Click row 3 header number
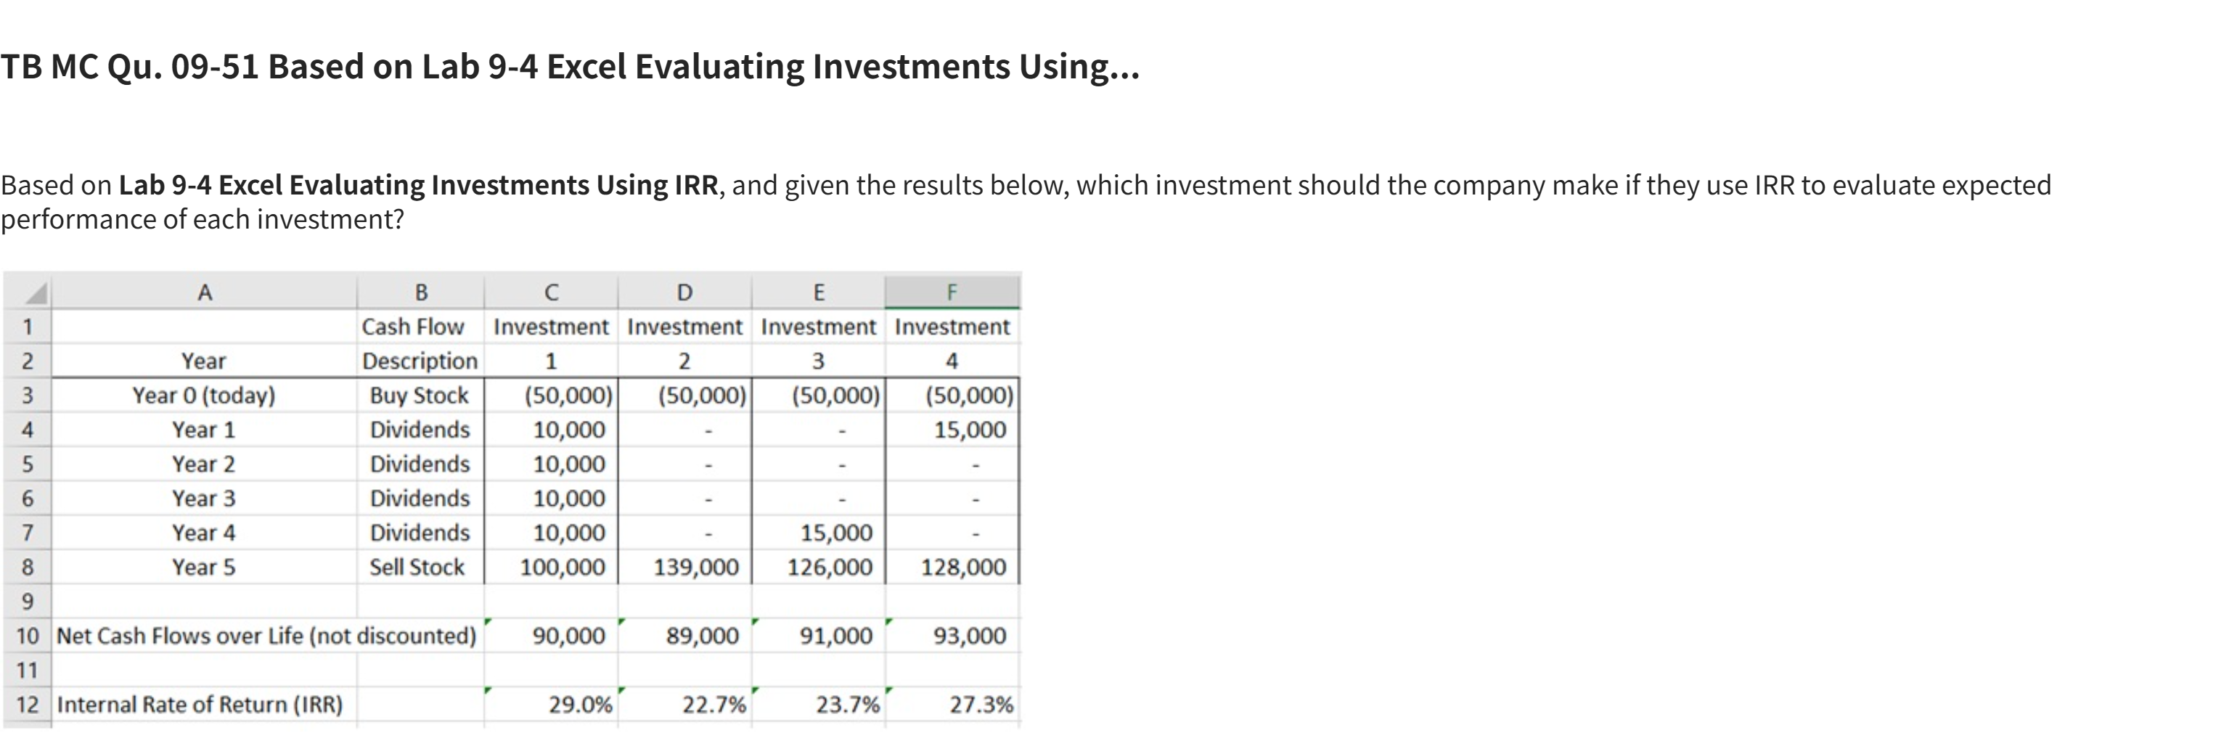Viewport: 2216px width, 733px height. (x=27, y=396)
